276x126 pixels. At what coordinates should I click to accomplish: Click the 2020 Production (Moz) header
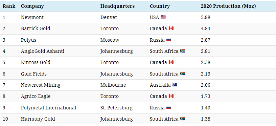point(228,6)
